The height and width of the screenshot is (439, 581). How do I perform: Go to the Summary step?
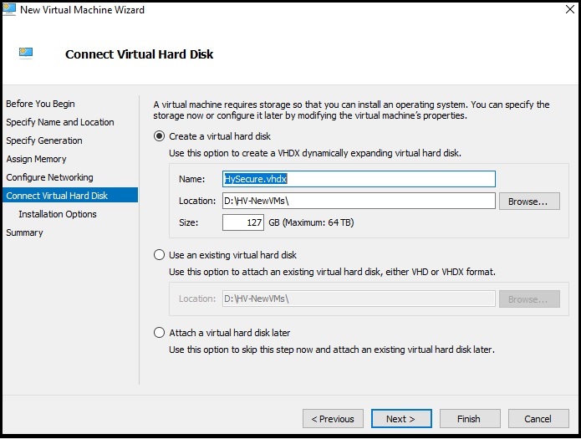[x=24, y=232]
